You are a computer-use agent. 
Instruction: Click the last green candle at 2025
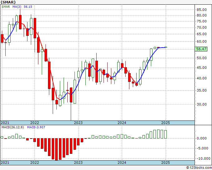[x=166, y=47]
